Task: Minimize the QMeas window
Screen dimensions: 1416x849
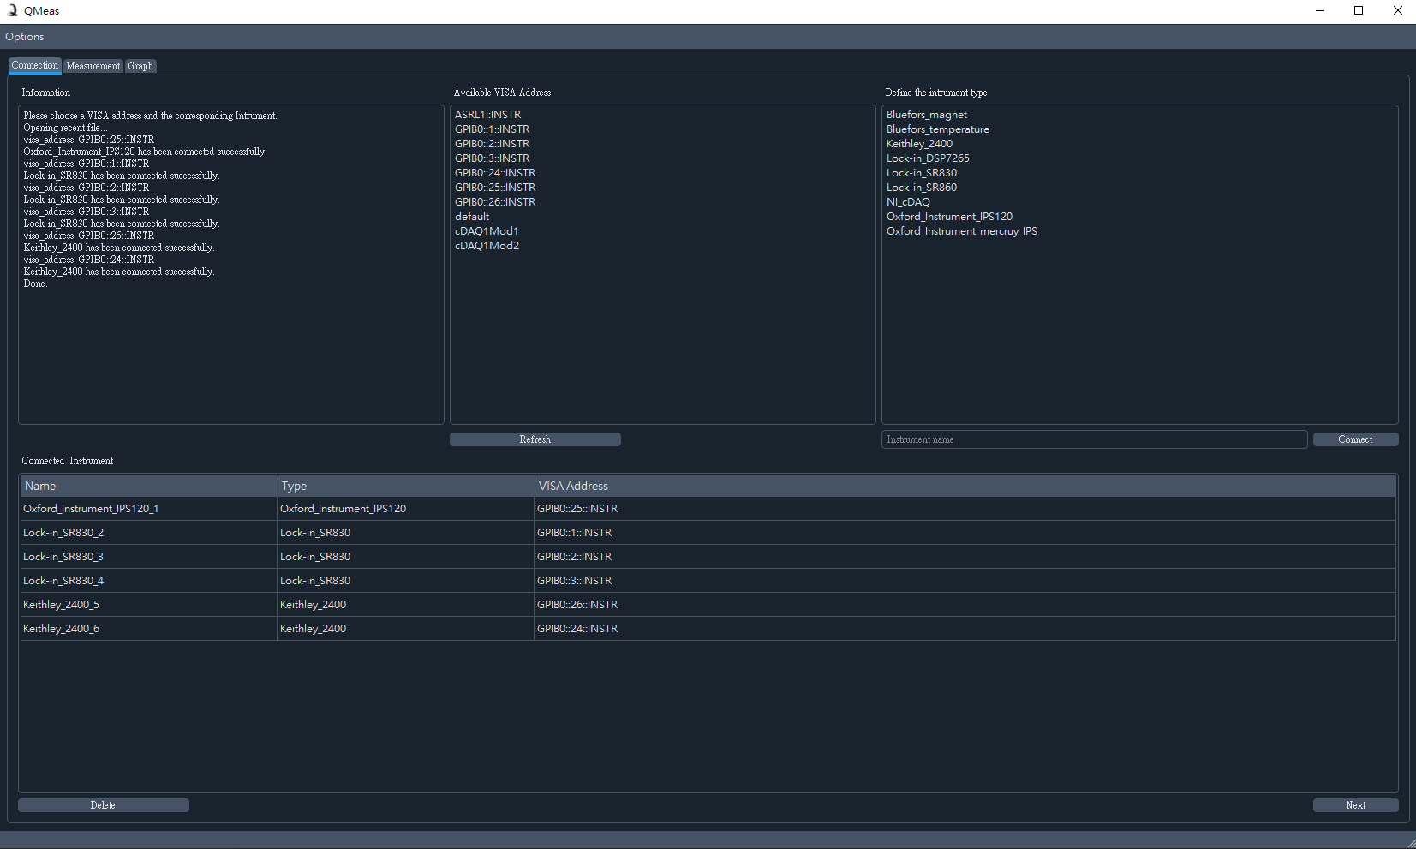Action: click(1319, 11)
